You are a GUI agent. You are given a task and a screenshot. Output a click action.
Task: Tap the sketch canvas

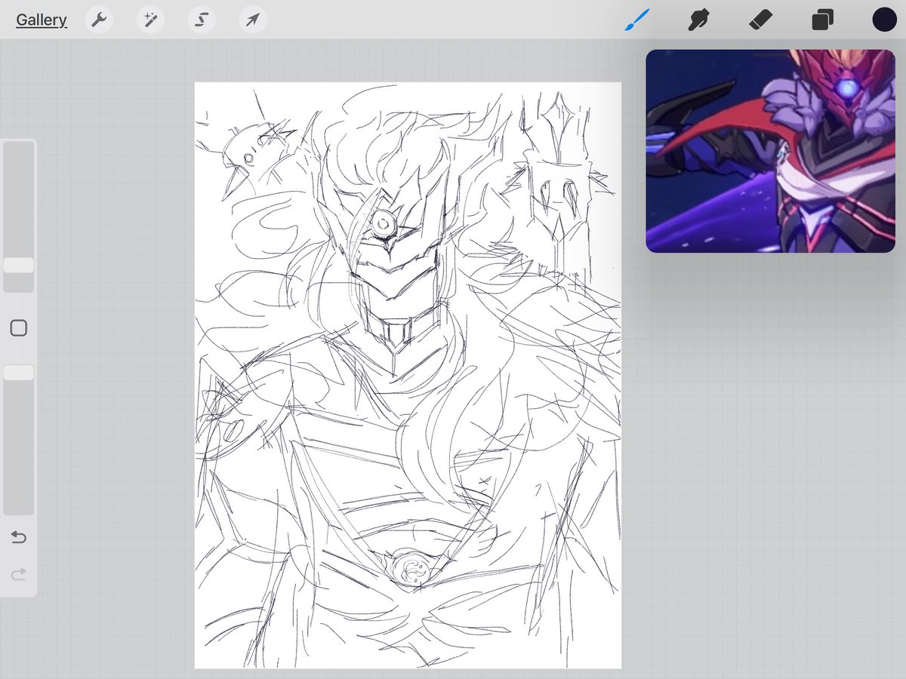(408, 375)
